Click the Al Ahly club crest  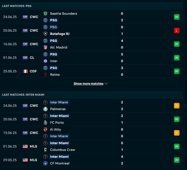pyautogui.click(x=45, y=130)
